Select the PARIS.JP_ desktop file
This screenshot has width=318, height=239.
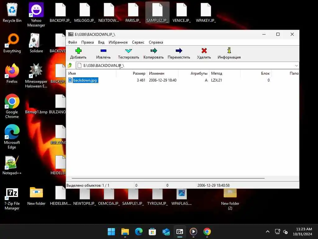point(133,12)
